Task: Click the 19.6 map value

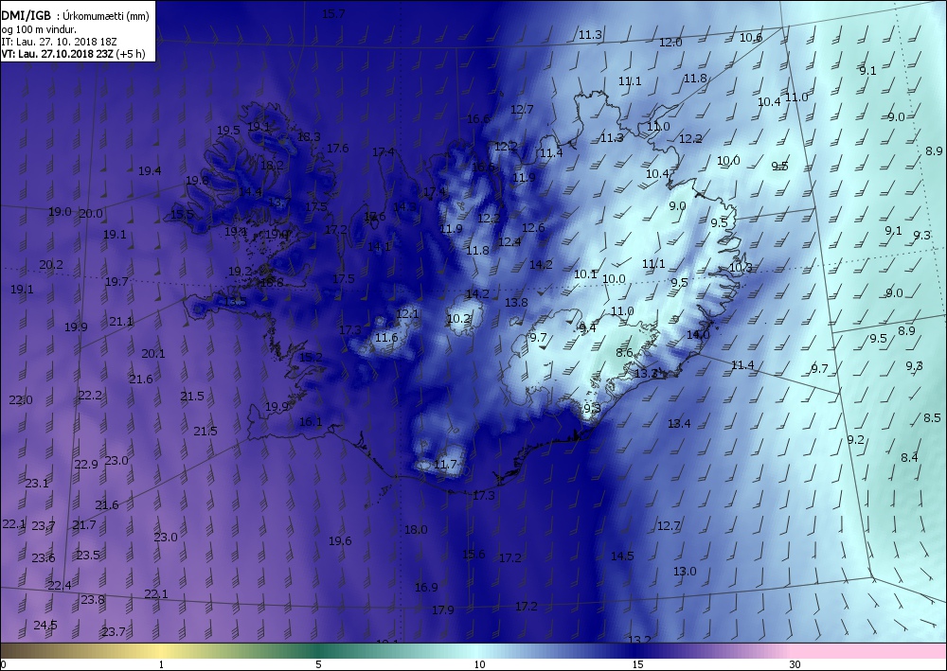Action: click(x=340, y=541)
